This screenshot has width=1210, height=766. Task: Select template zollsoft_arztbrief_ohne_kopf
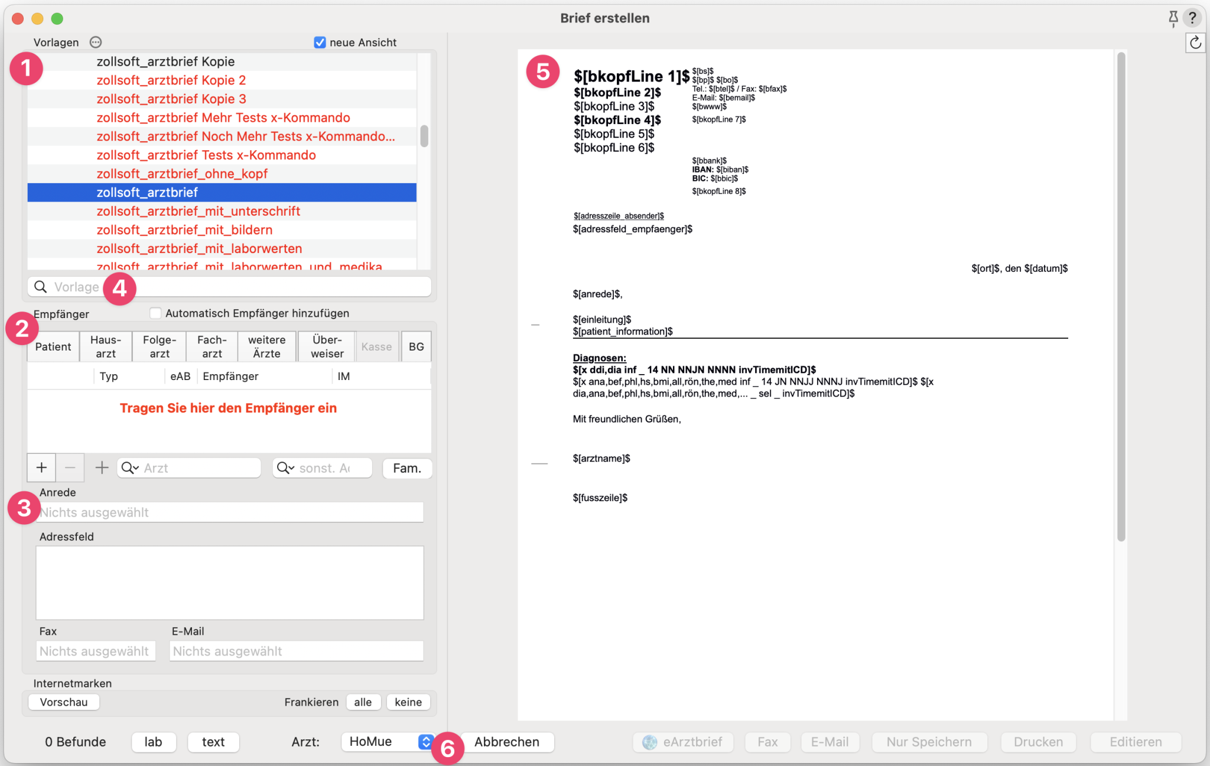coord(222,174)
